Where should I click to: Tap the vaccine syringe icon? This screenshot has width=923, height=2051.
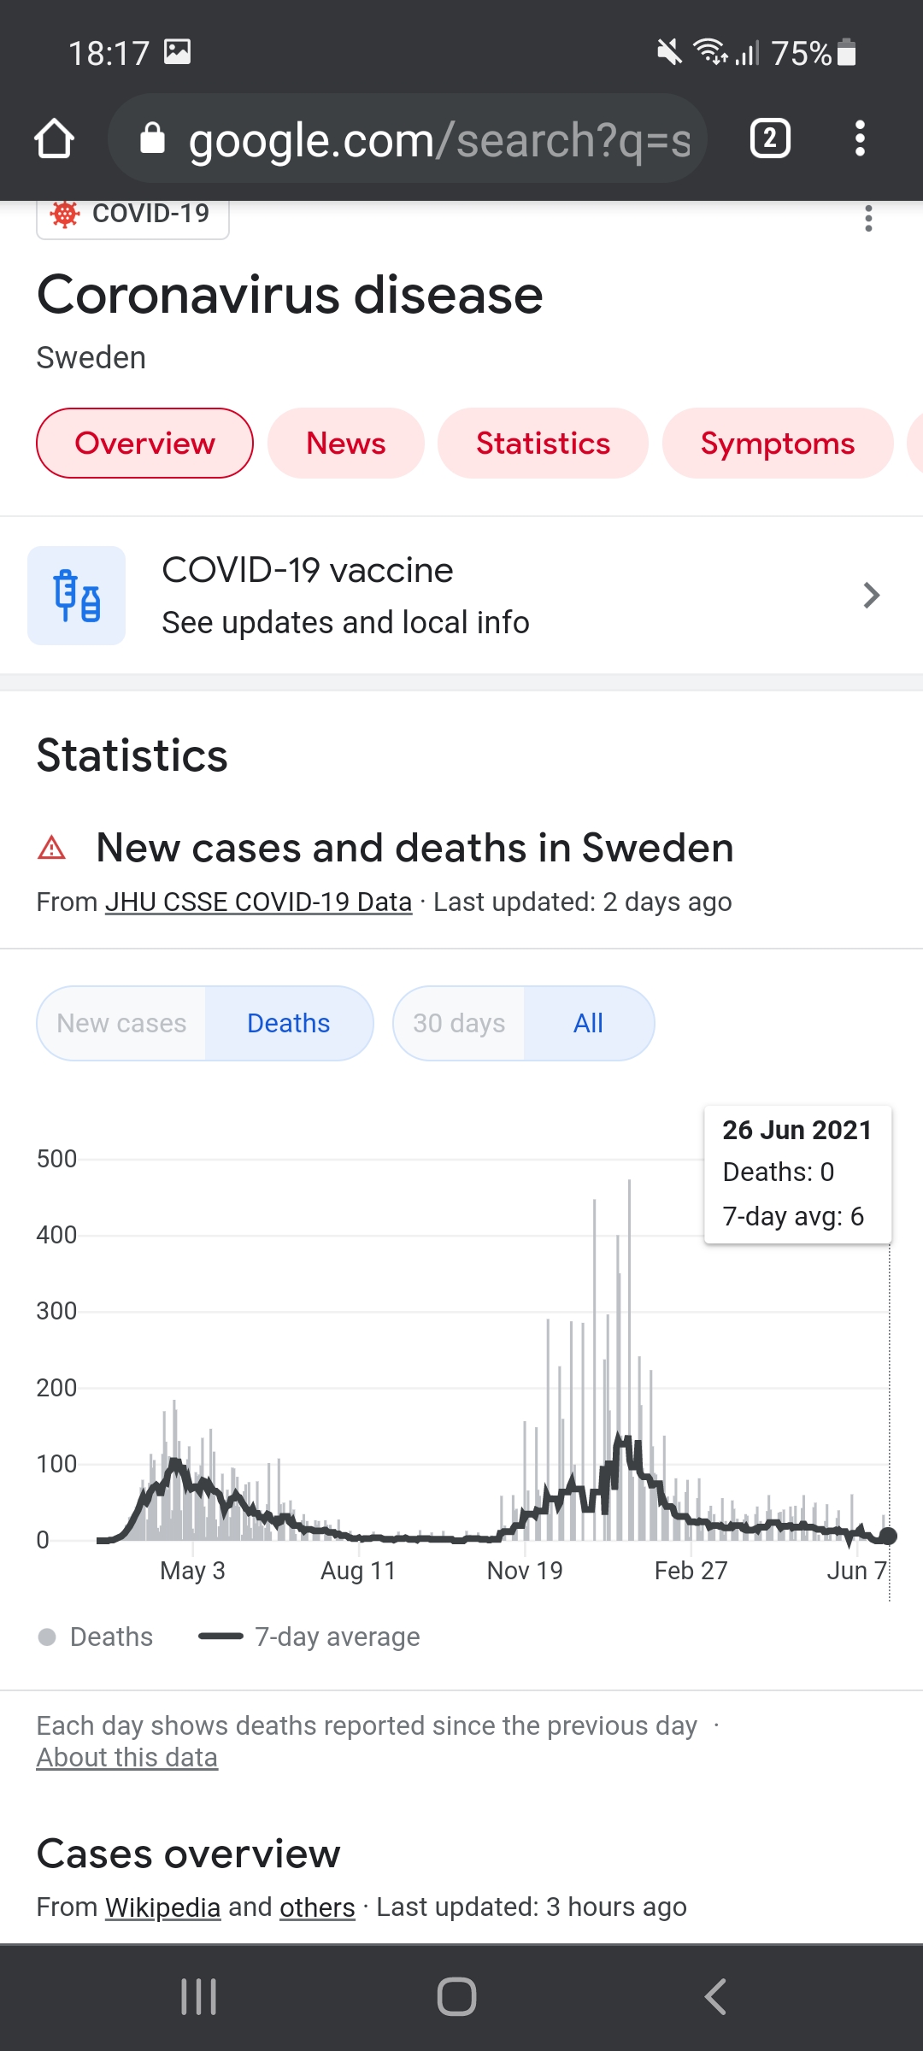coord(77,596)
